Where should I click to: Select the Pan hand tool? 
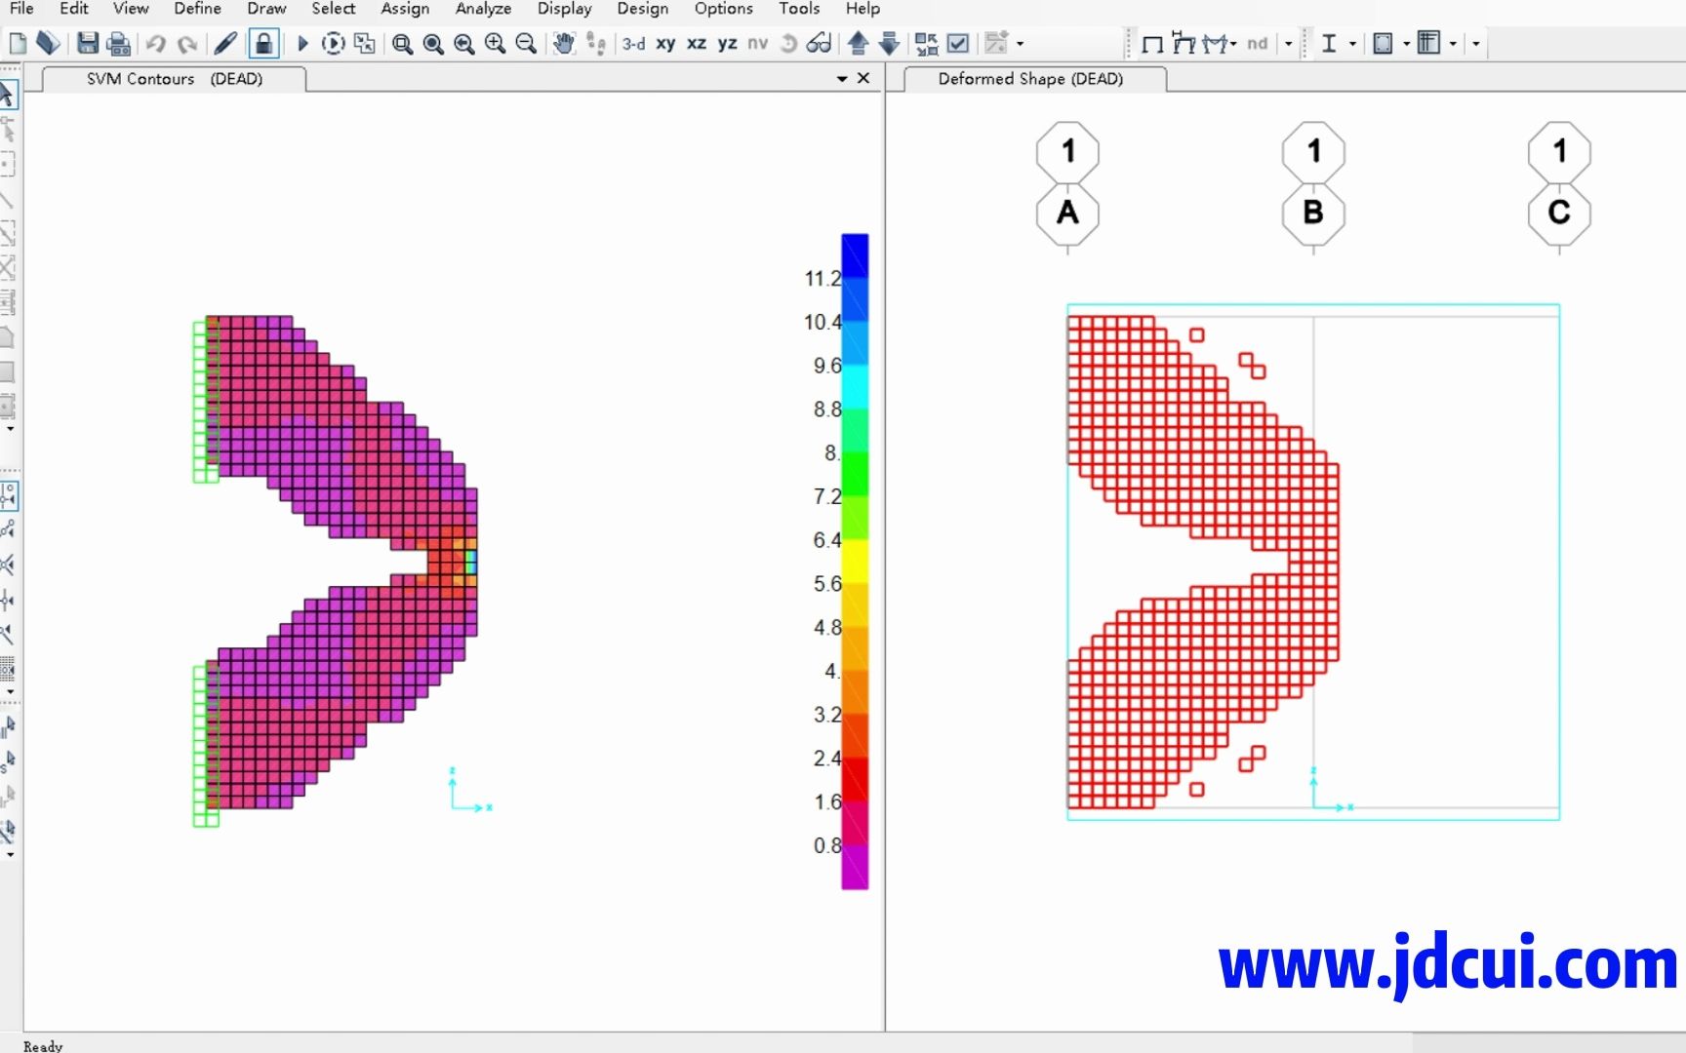click(563, 43)
